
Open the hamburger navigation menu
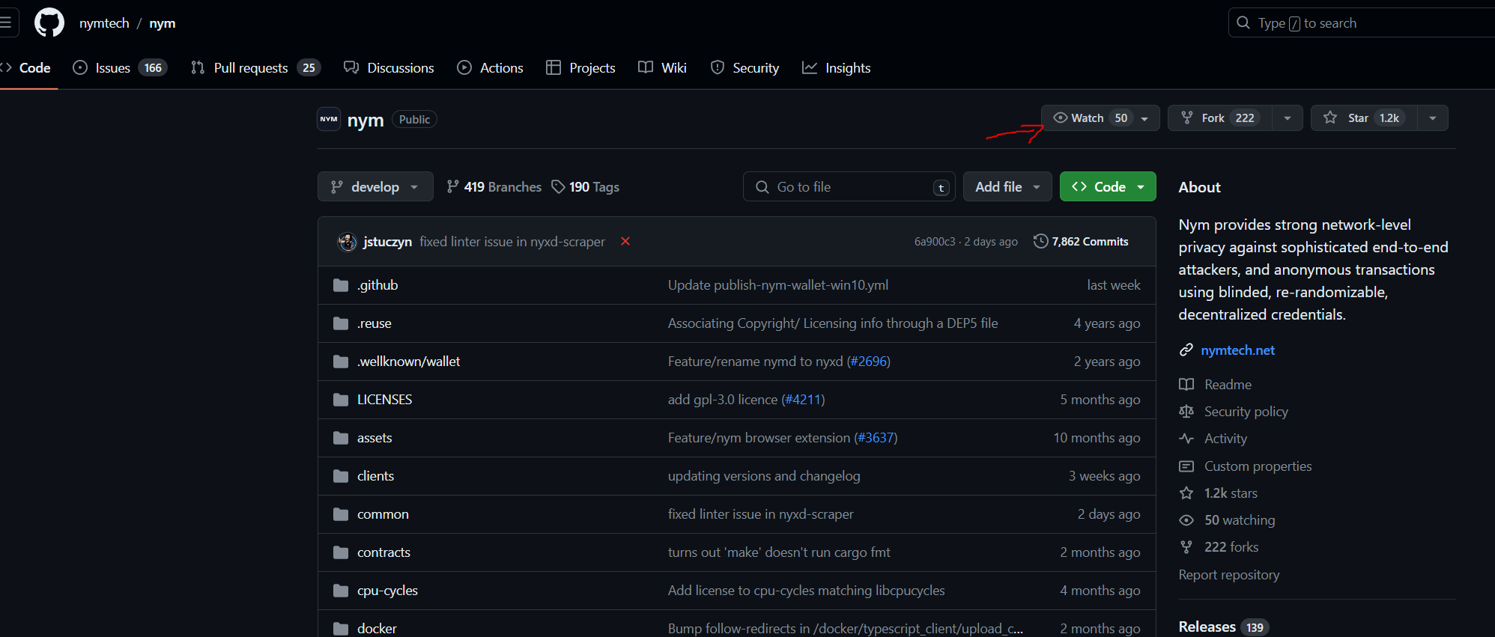click(5, 23)
